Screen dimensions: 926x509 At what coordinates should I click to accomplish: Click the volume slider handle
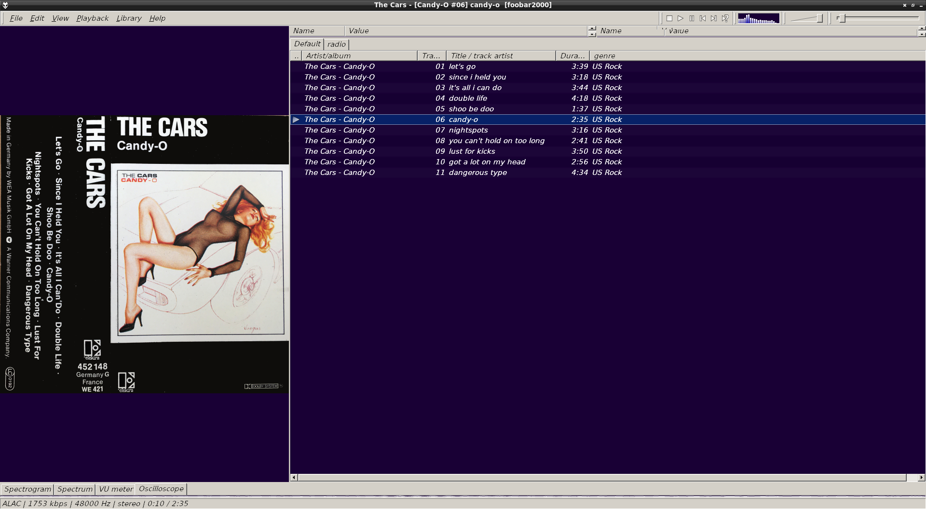[x=819, y=18]
